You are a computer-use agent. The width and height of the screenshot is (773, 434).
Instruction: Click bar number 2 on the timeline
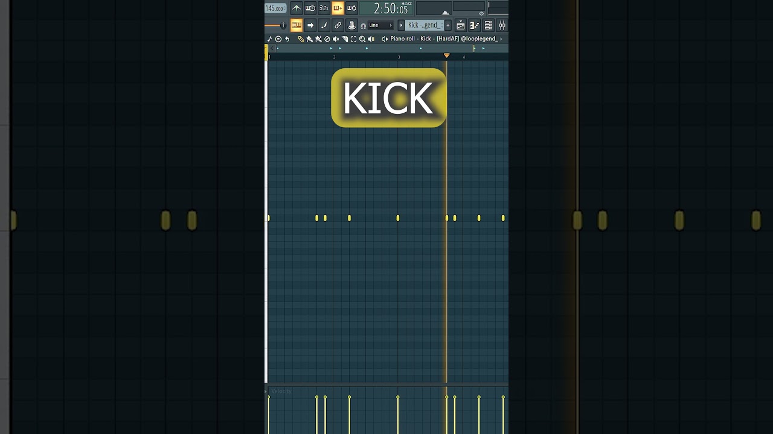tap(334, 57)
